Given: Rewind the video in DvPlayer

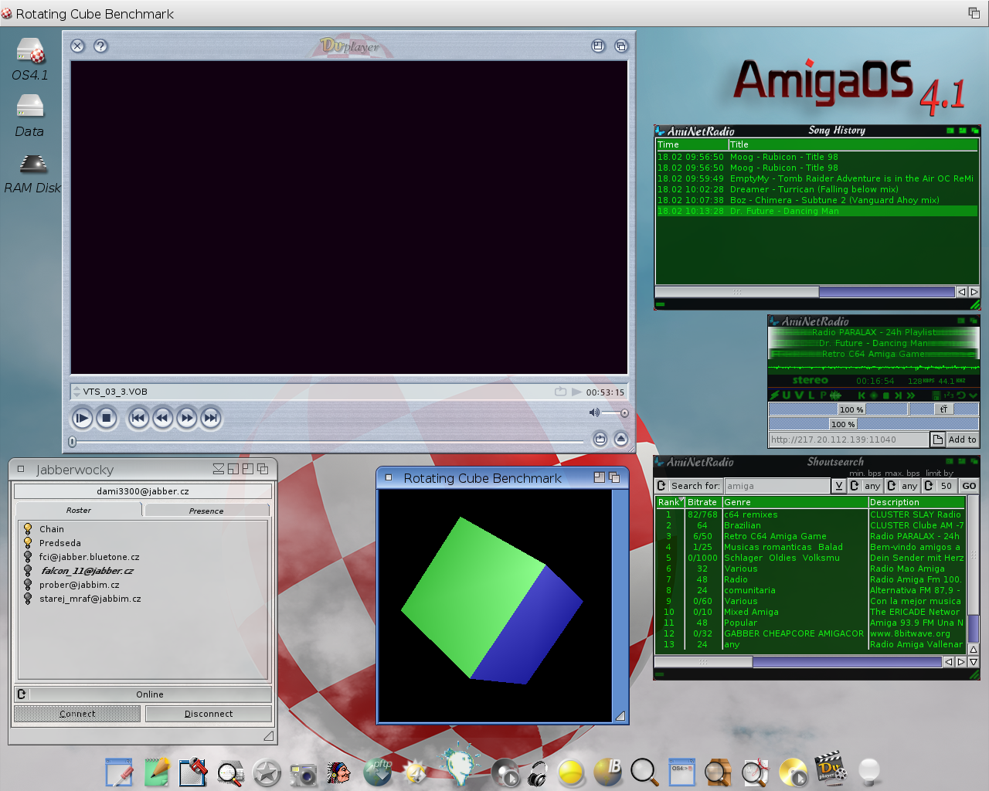Looking at the screenshot, I should (x=162, y=418).
